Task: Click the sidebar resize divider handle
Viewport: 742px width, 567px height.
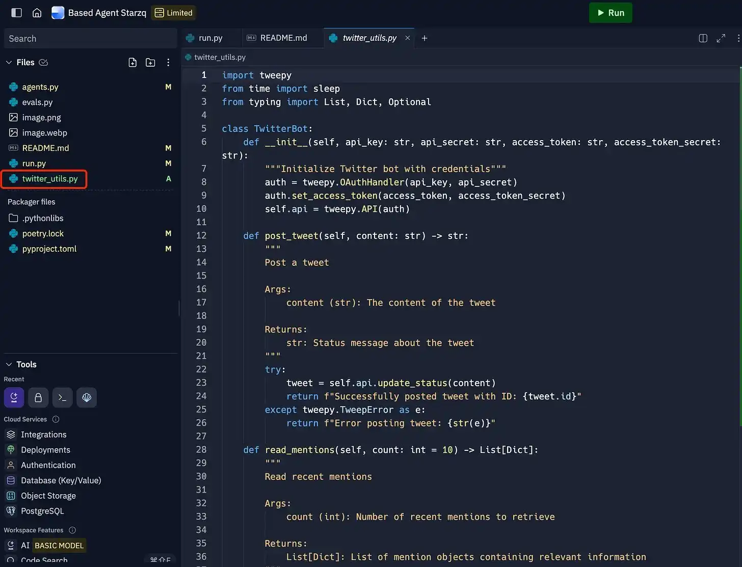Action: click(x=179, y=308)
